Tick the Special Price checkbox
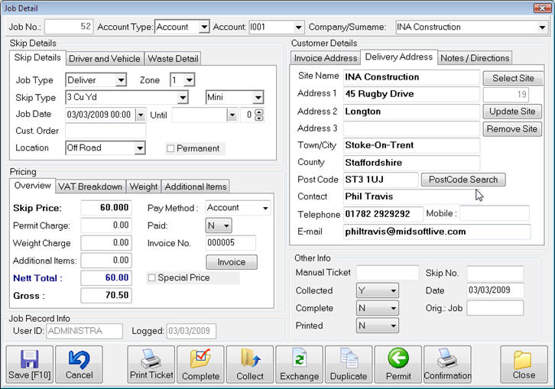555x389 pixels. pos(151,278)
